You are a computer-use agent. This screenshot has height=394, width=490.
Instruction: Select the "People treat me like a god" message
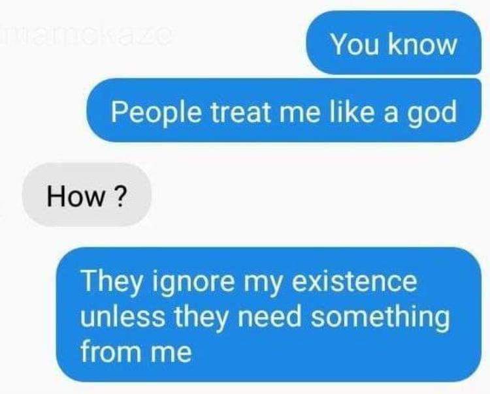pos(284,110)
